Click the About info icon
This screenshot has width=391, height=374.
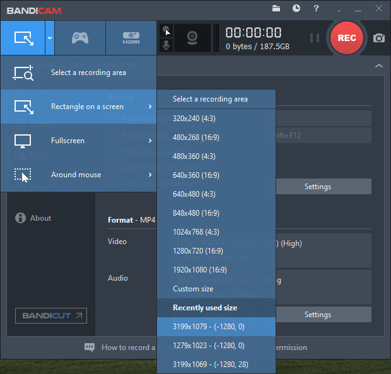coord(20,218)
